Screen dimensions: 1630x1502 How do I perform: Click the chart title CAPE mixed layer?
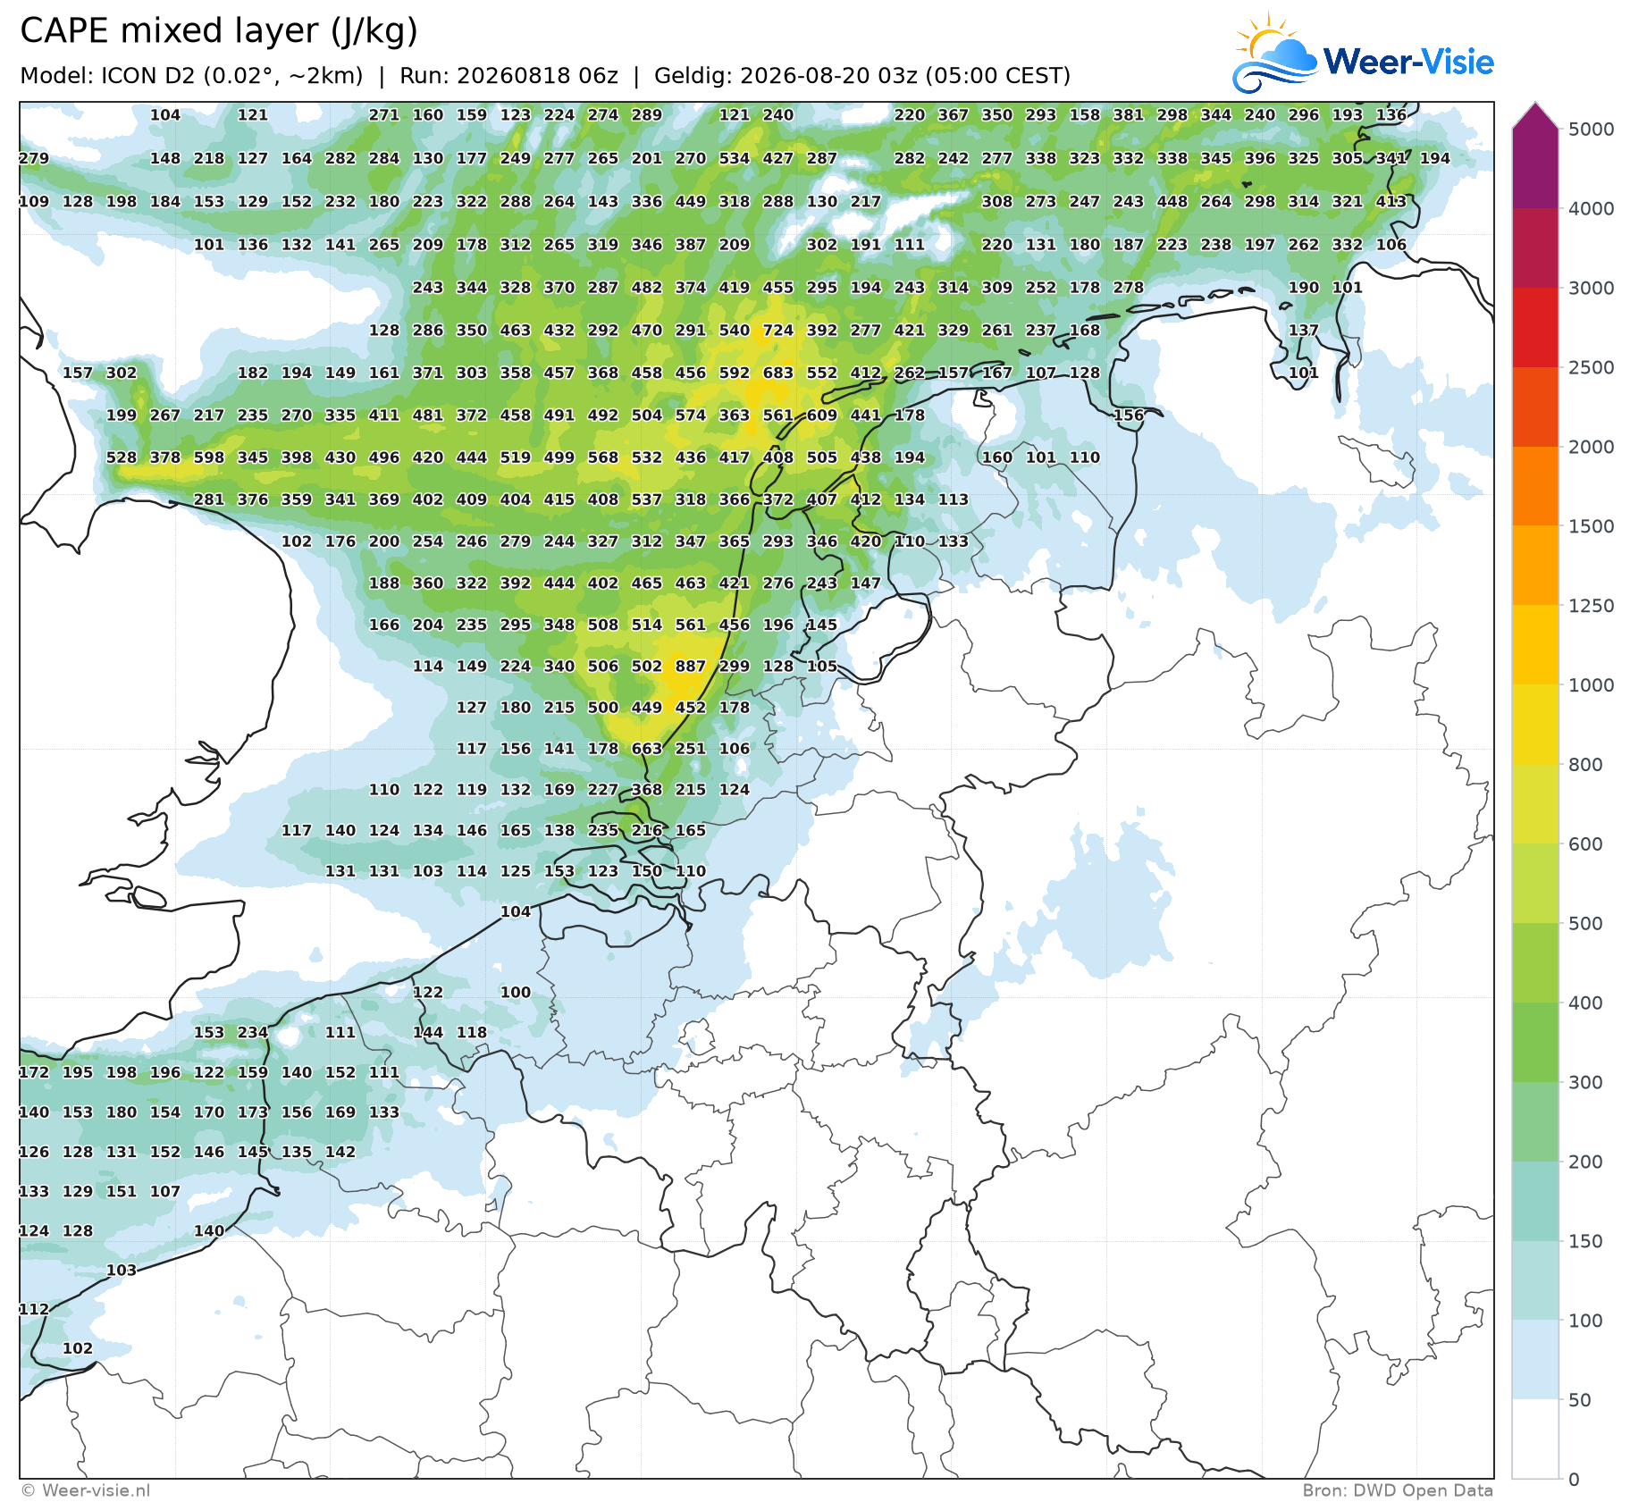(x=219, y=30)
